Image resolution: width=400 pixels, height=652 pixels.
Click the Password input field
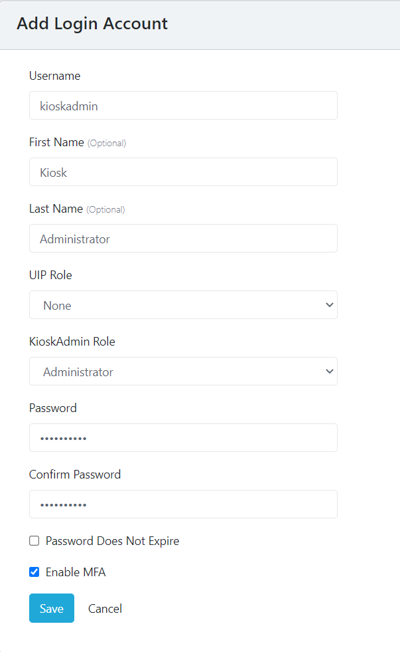tap(183, 438)
